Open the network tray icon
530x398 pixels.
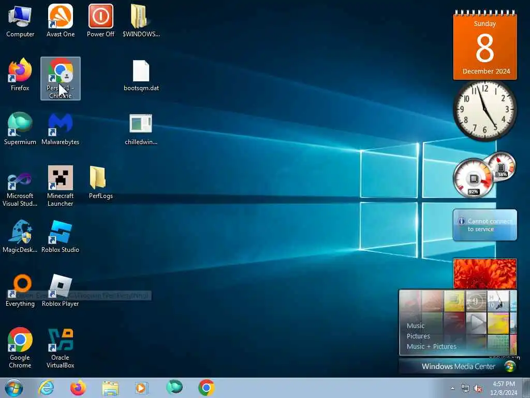click(x=465, y=389)
